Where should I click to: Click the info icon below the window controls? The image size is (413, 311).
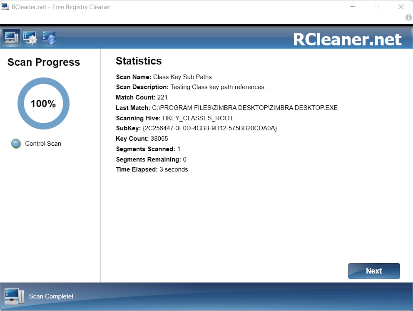coord(408,17)
